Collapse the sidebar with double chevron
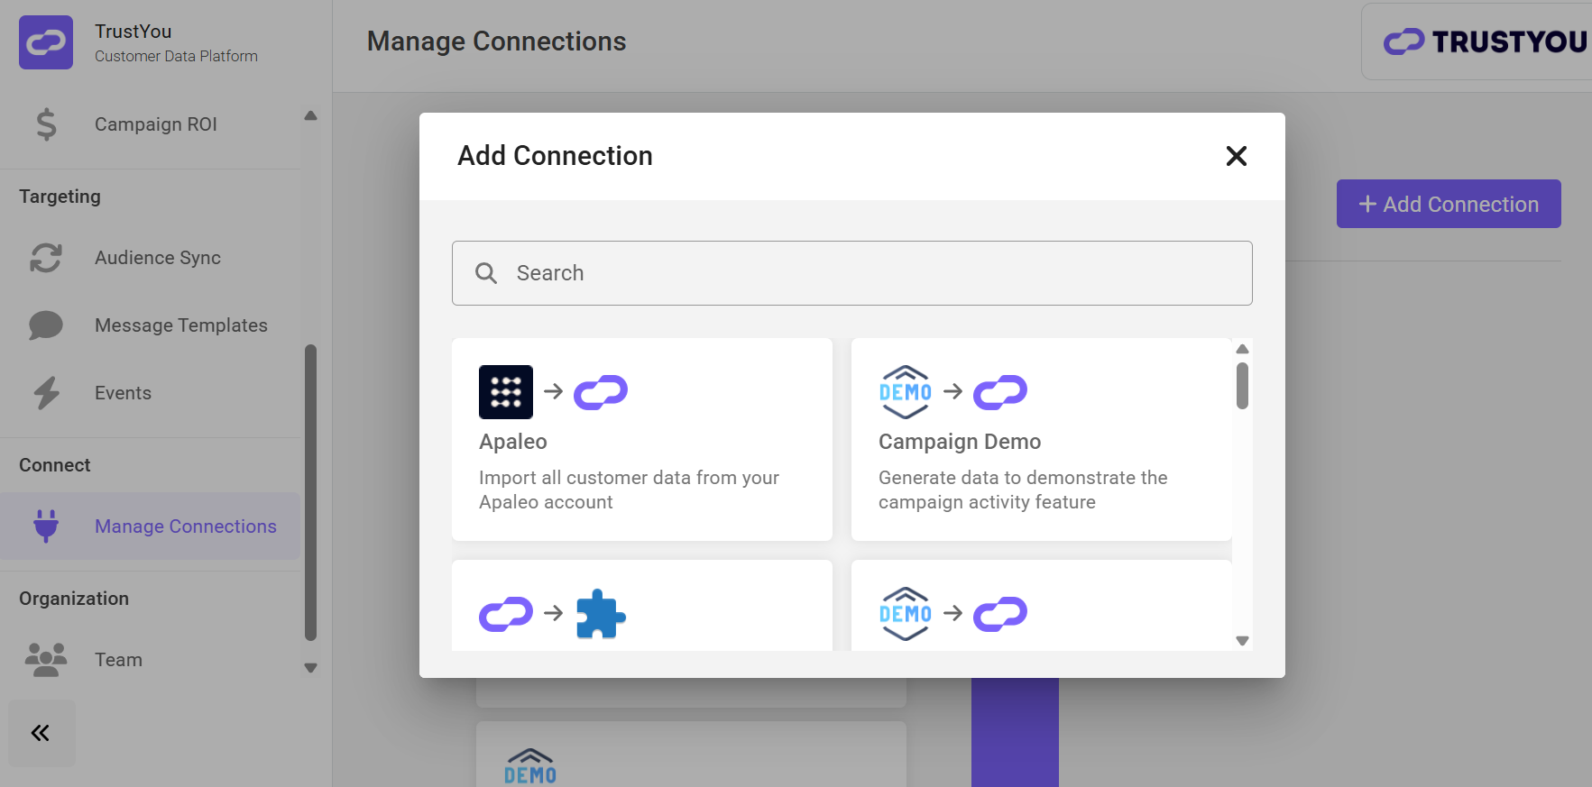This screenshot has height=787, width=1592. pyautogui.click(x=41, y=733)
